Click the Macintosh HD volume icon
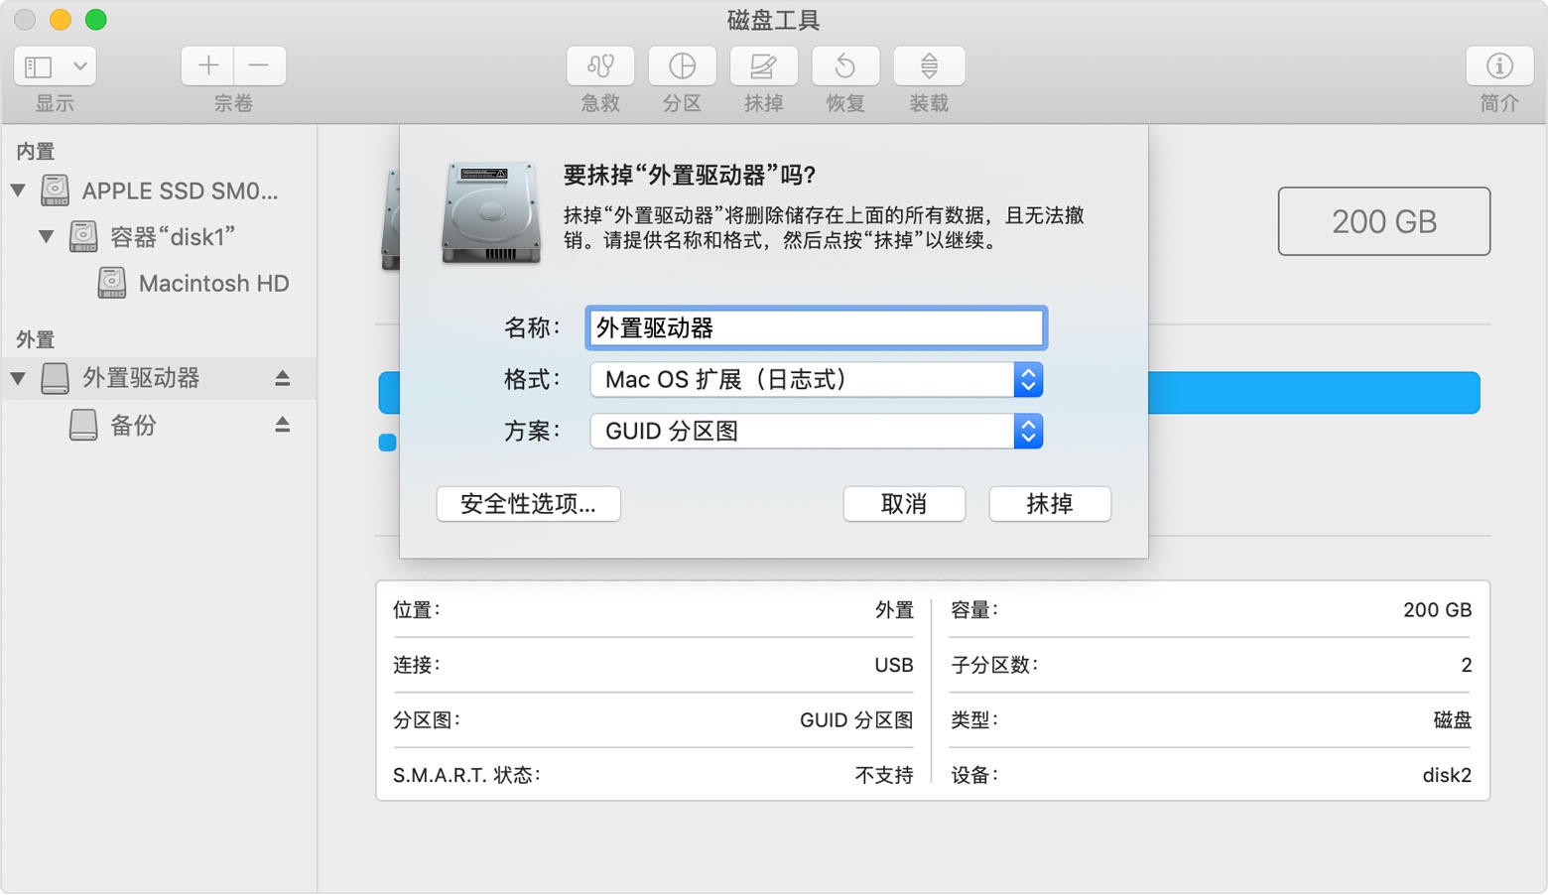The width and height of the screenshot is (1548, 895). click(x=112, y=283)
